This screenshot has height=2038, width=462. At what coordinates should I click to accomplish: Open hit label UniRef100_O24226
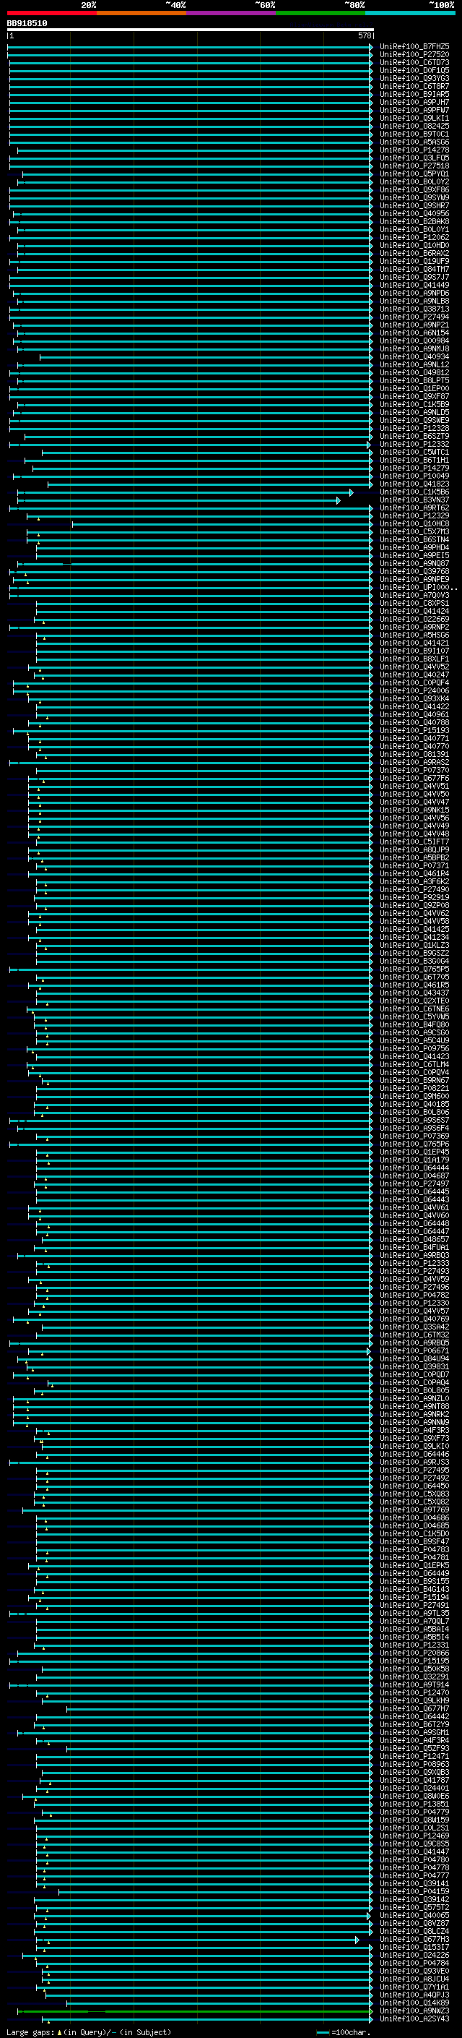click(414, 1955)
